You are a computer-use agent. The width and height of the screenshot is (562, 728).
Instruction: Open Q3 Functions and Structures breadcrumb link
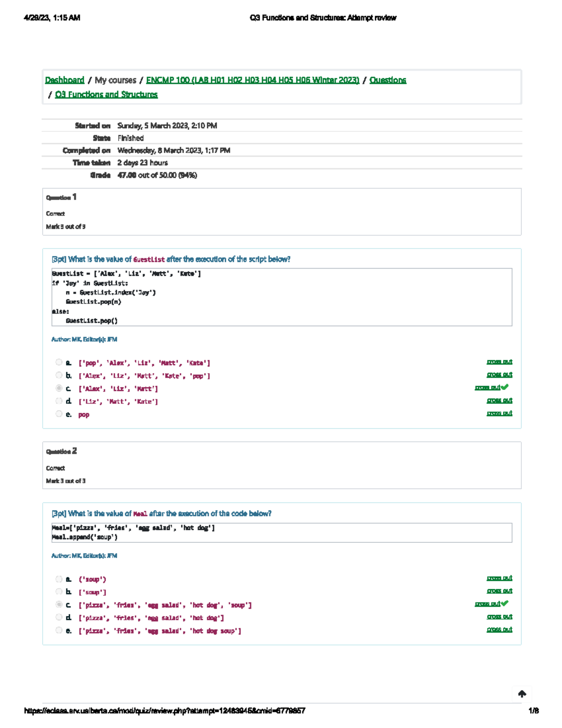[106, 94]
